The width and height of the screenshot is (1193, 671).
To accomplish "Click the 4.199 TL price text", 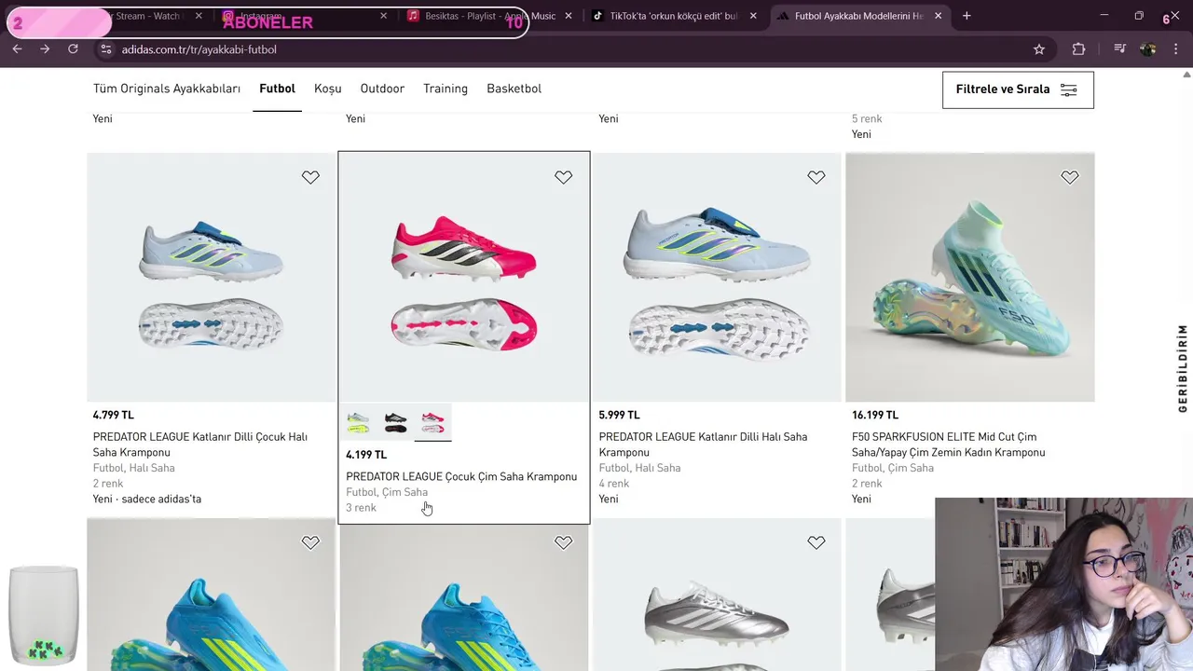I will (x=366, y=455).
